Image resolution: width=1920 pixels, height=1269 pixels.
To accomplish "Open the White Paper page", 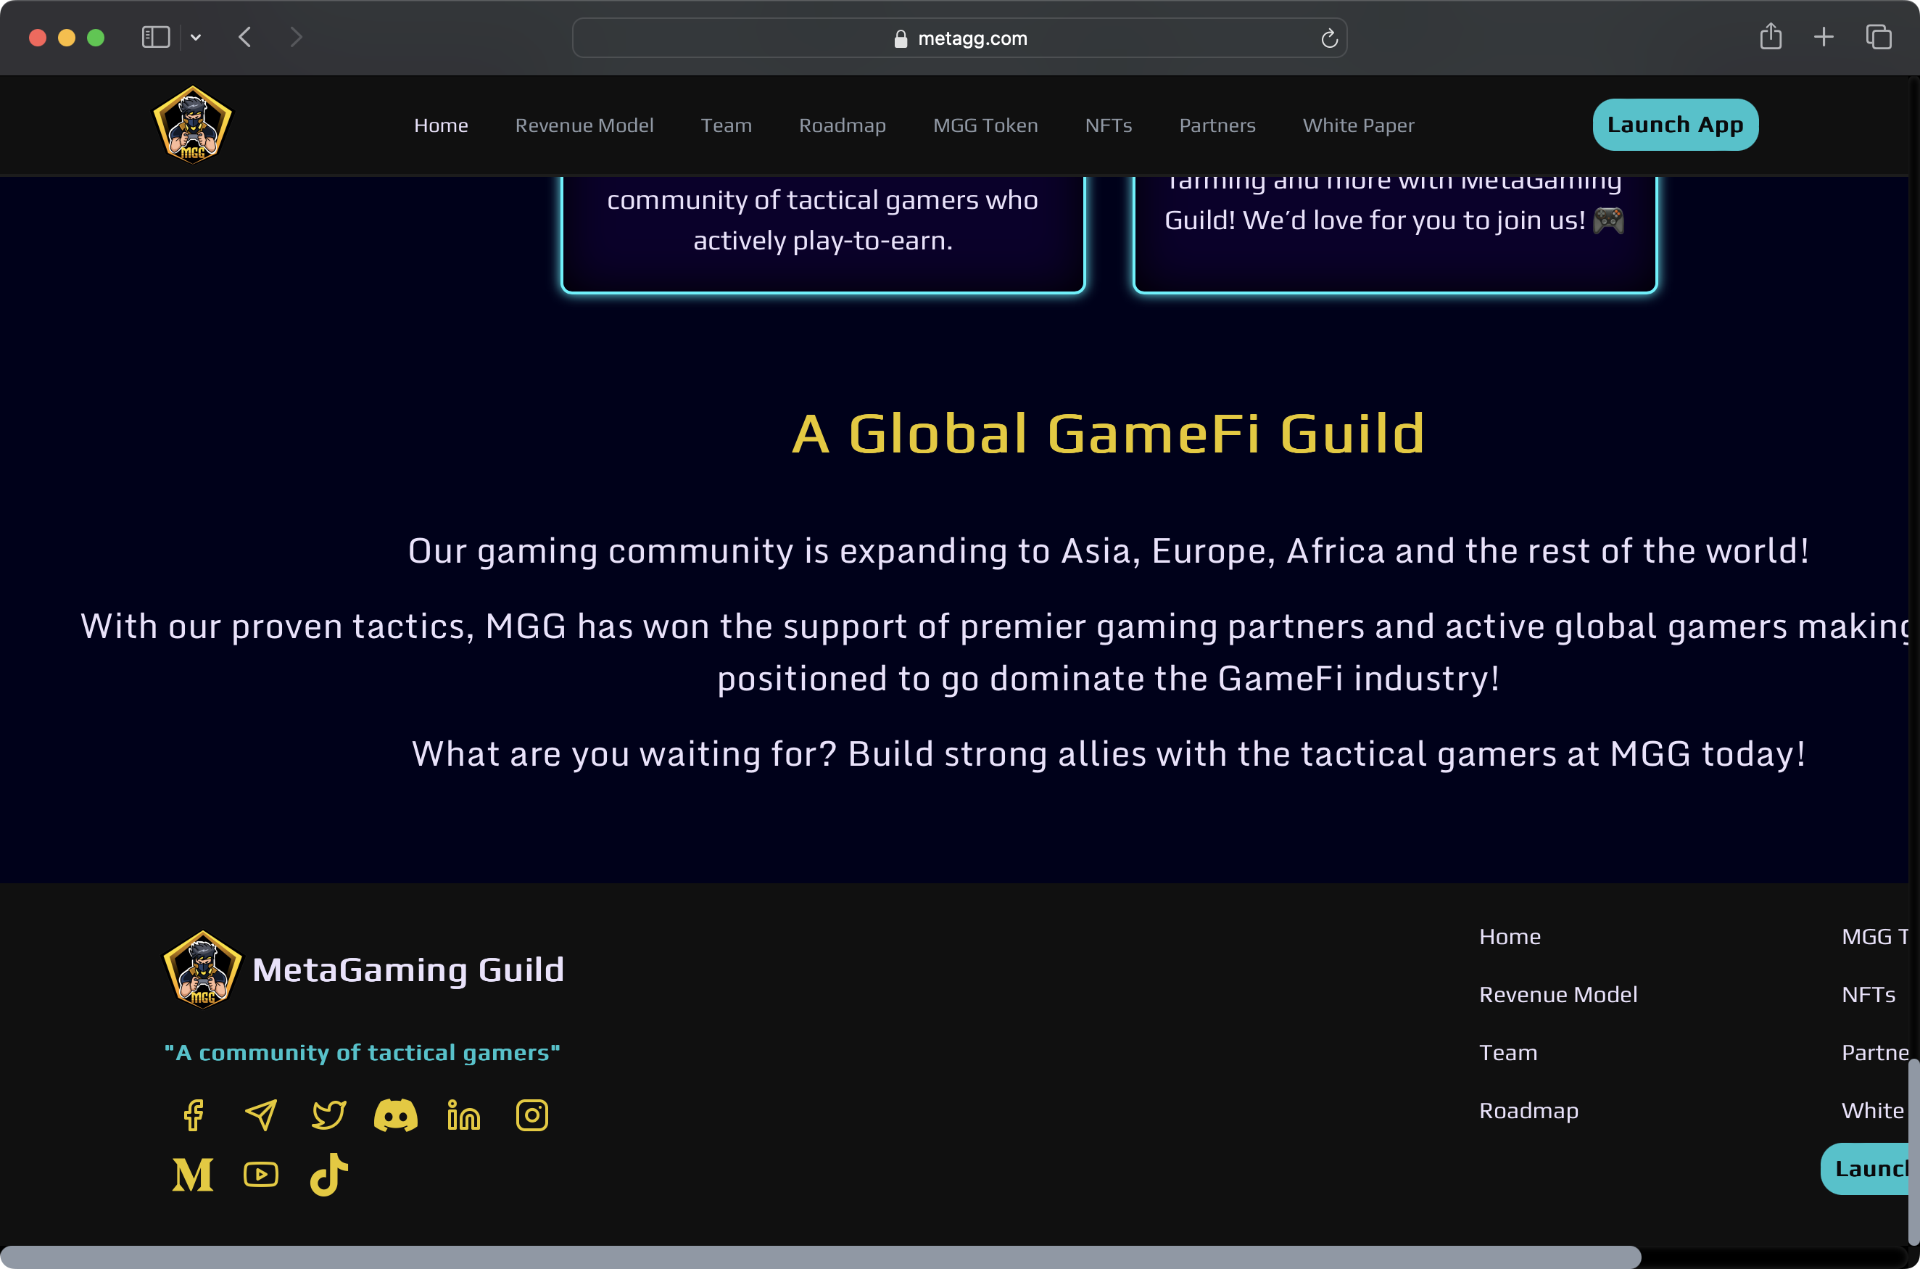I will point(1357,125).
